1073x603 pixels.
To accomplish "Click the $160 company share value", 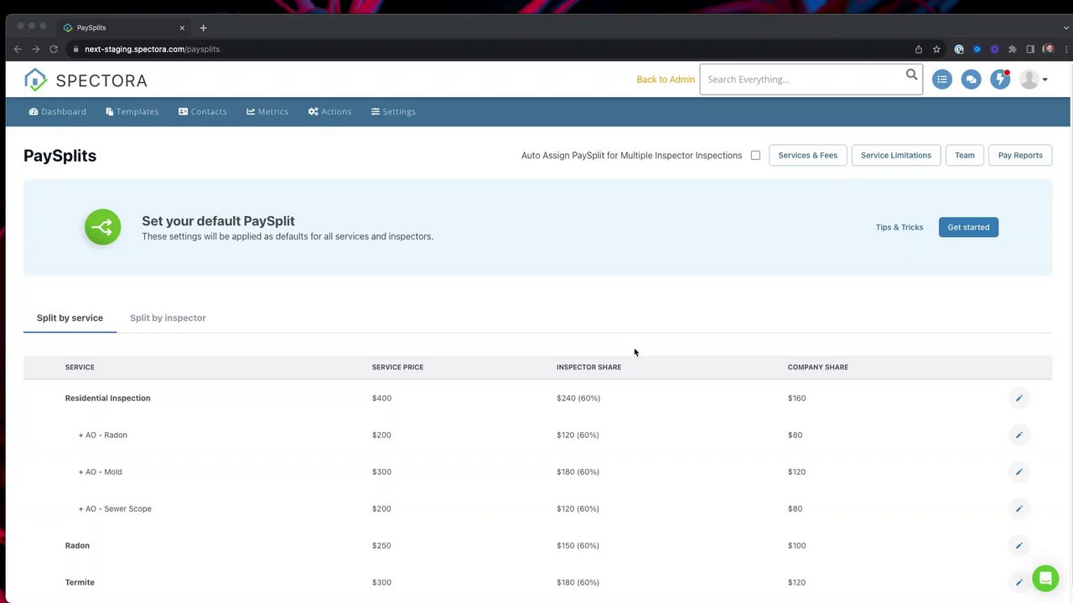I will [x=796, y=398].
